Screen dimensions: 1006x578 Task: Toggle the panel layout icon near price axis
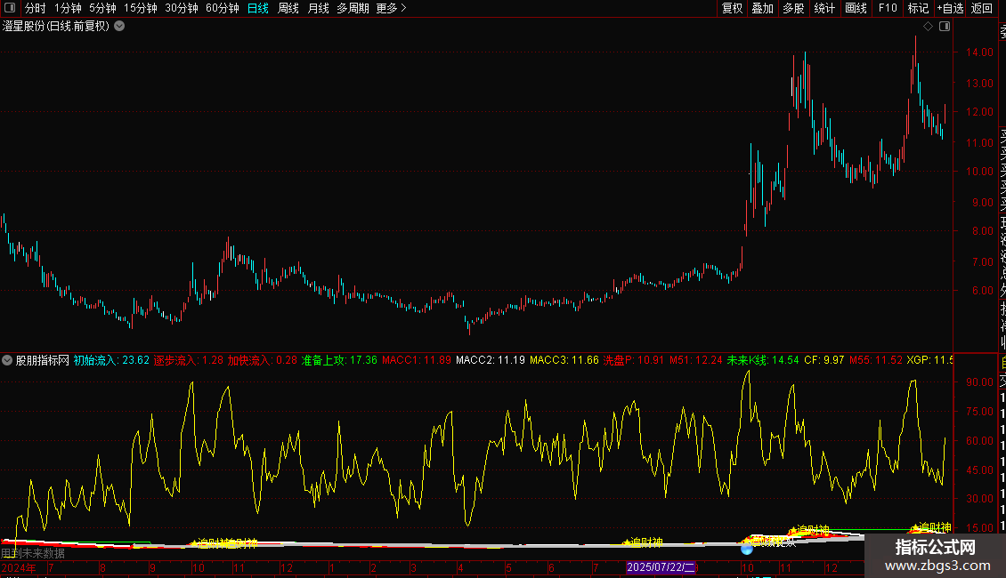[945, 27]
